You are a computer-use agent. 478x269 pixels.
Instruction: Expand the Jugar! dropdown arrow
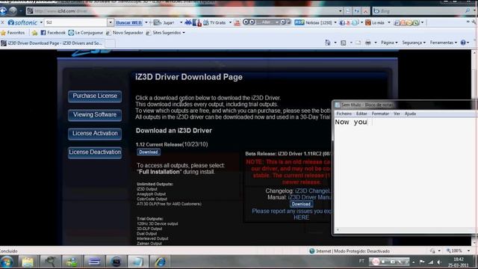pos(181,22)
